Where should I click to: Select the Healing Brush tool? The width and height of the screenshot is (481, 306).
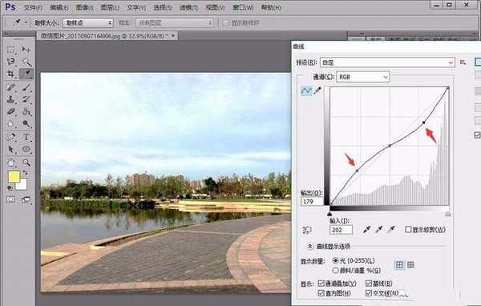[11, 87]
